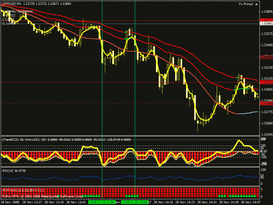Click the 28 Nov 14:31 time label
Image resolution: width=273 pixels, height=205 pixels.
207,202
